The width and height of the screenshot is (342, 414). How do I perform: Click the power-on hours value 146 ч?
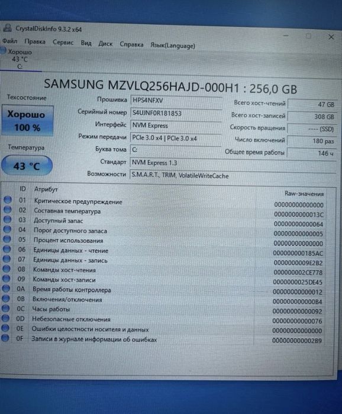coord(311,153)
